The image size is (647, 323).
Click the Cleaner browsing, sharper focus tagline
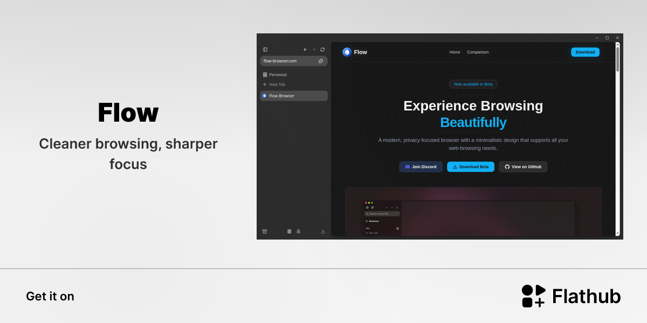(128, 154)
